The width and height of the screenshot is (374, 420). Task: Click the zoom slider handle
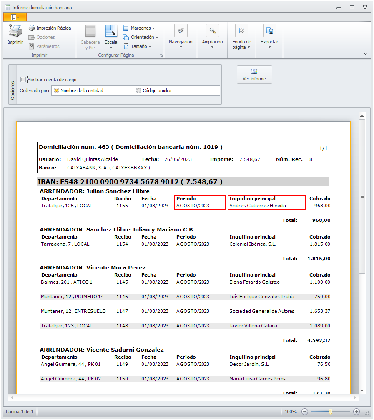(330, 412)
